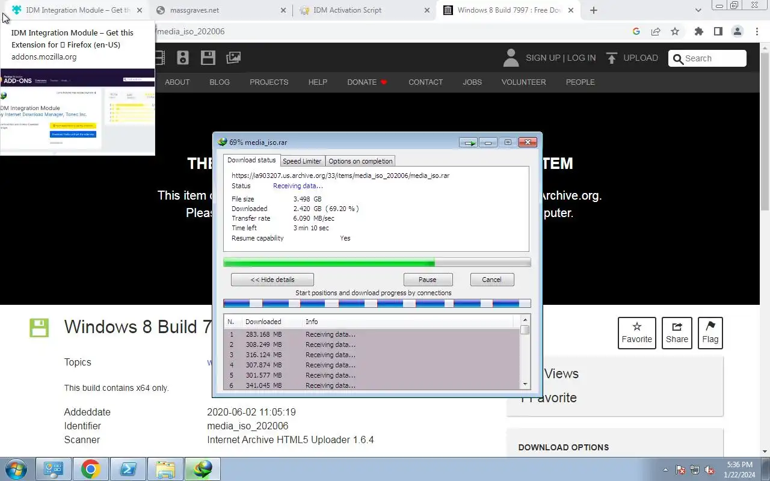Show hidden tray icons arrow
The height and width of the screenshot is (481, 770).
[665, 470]
